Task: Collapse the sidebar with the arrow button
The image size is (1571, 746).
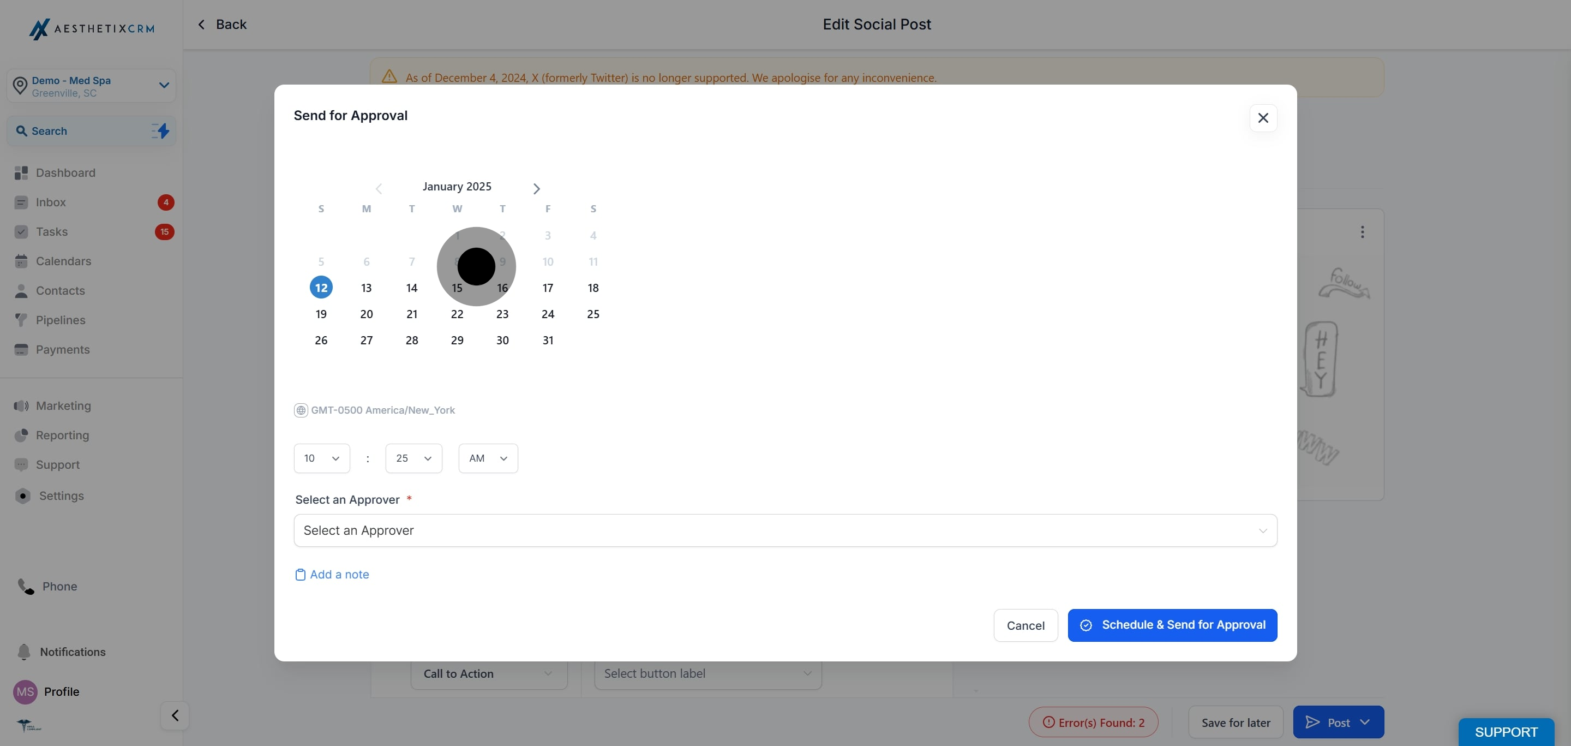Action: pos(175,715)
